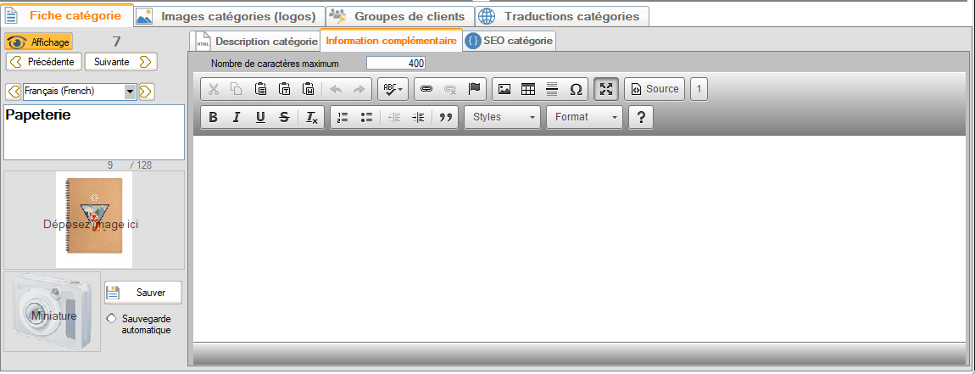Click the Sauver button
Screen dimensions: 975x374
coord(142,293)
